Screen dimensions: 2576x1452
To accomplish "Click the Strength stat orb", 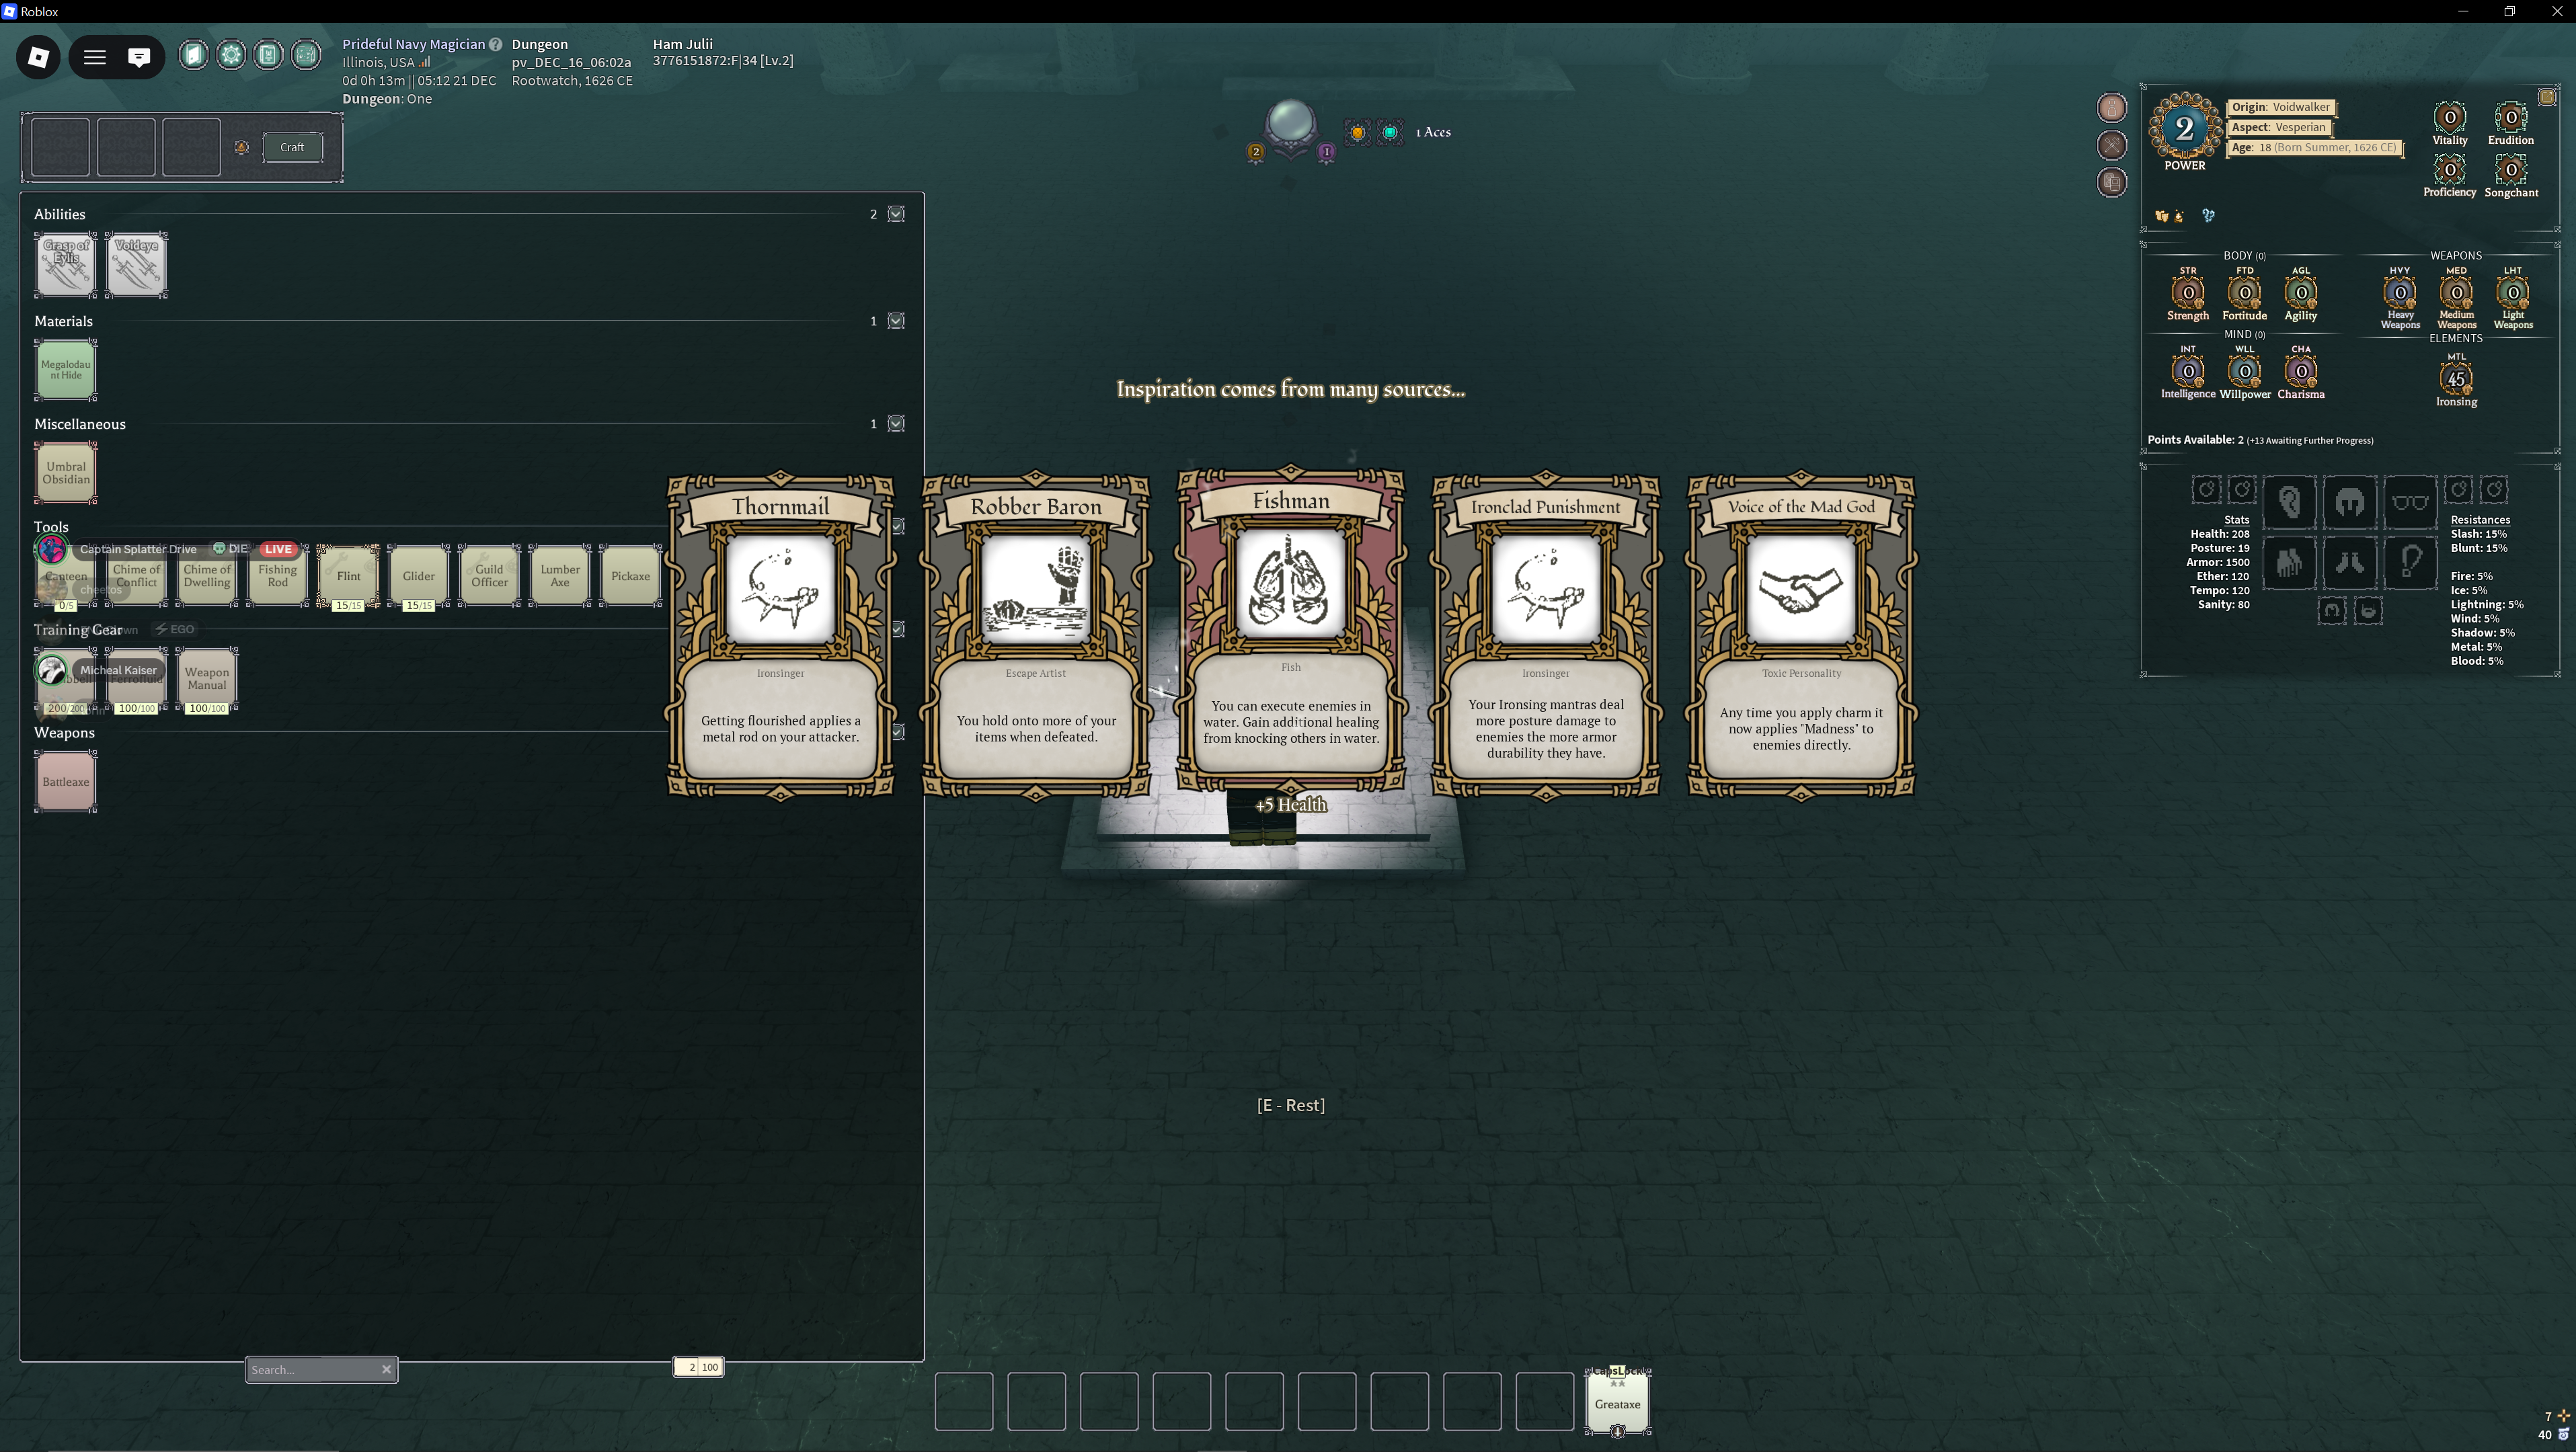I will click(2187, 294).
